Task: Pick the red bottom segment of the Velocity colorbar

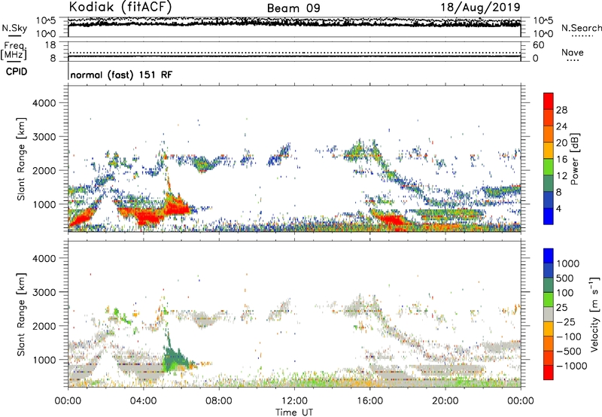Action: 549,373
